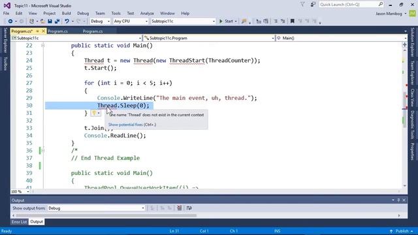Click the lightbulb quick actions icon

pos(94,113)
